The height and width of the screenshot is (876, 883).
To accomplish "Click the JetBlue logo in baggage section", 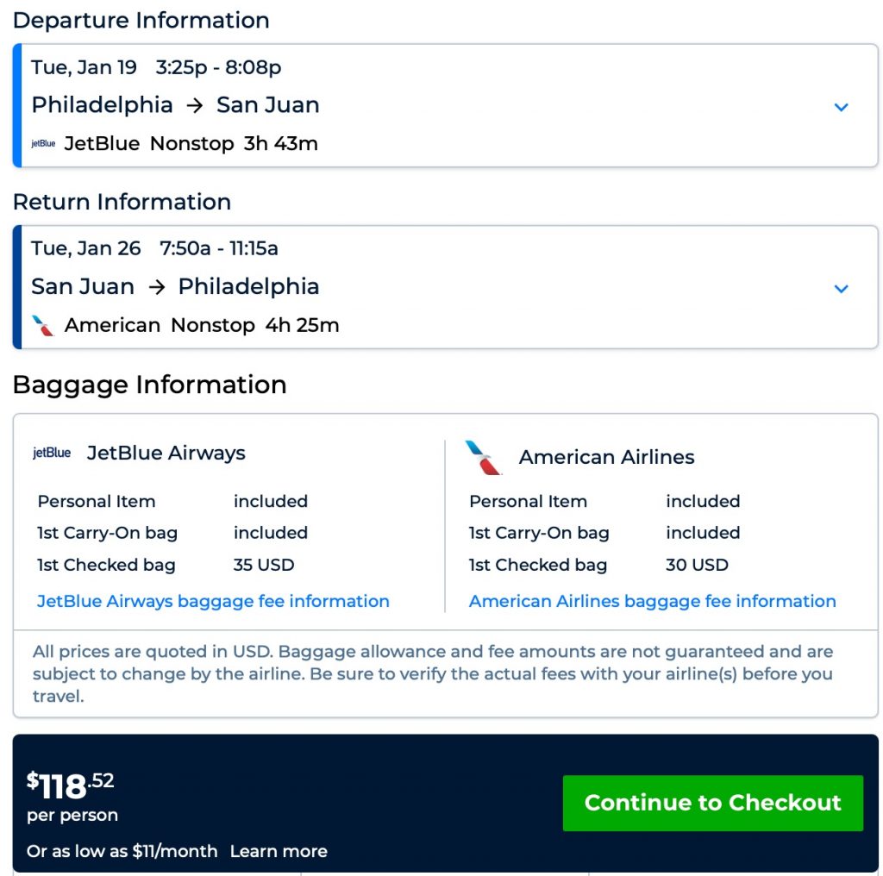I will point(52,454).
